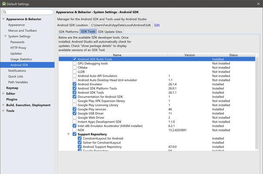The image size is (263, 174).
Task: Uncheck Intel x86 Emulator Accelerator checkbox
Action: point(74,126)
